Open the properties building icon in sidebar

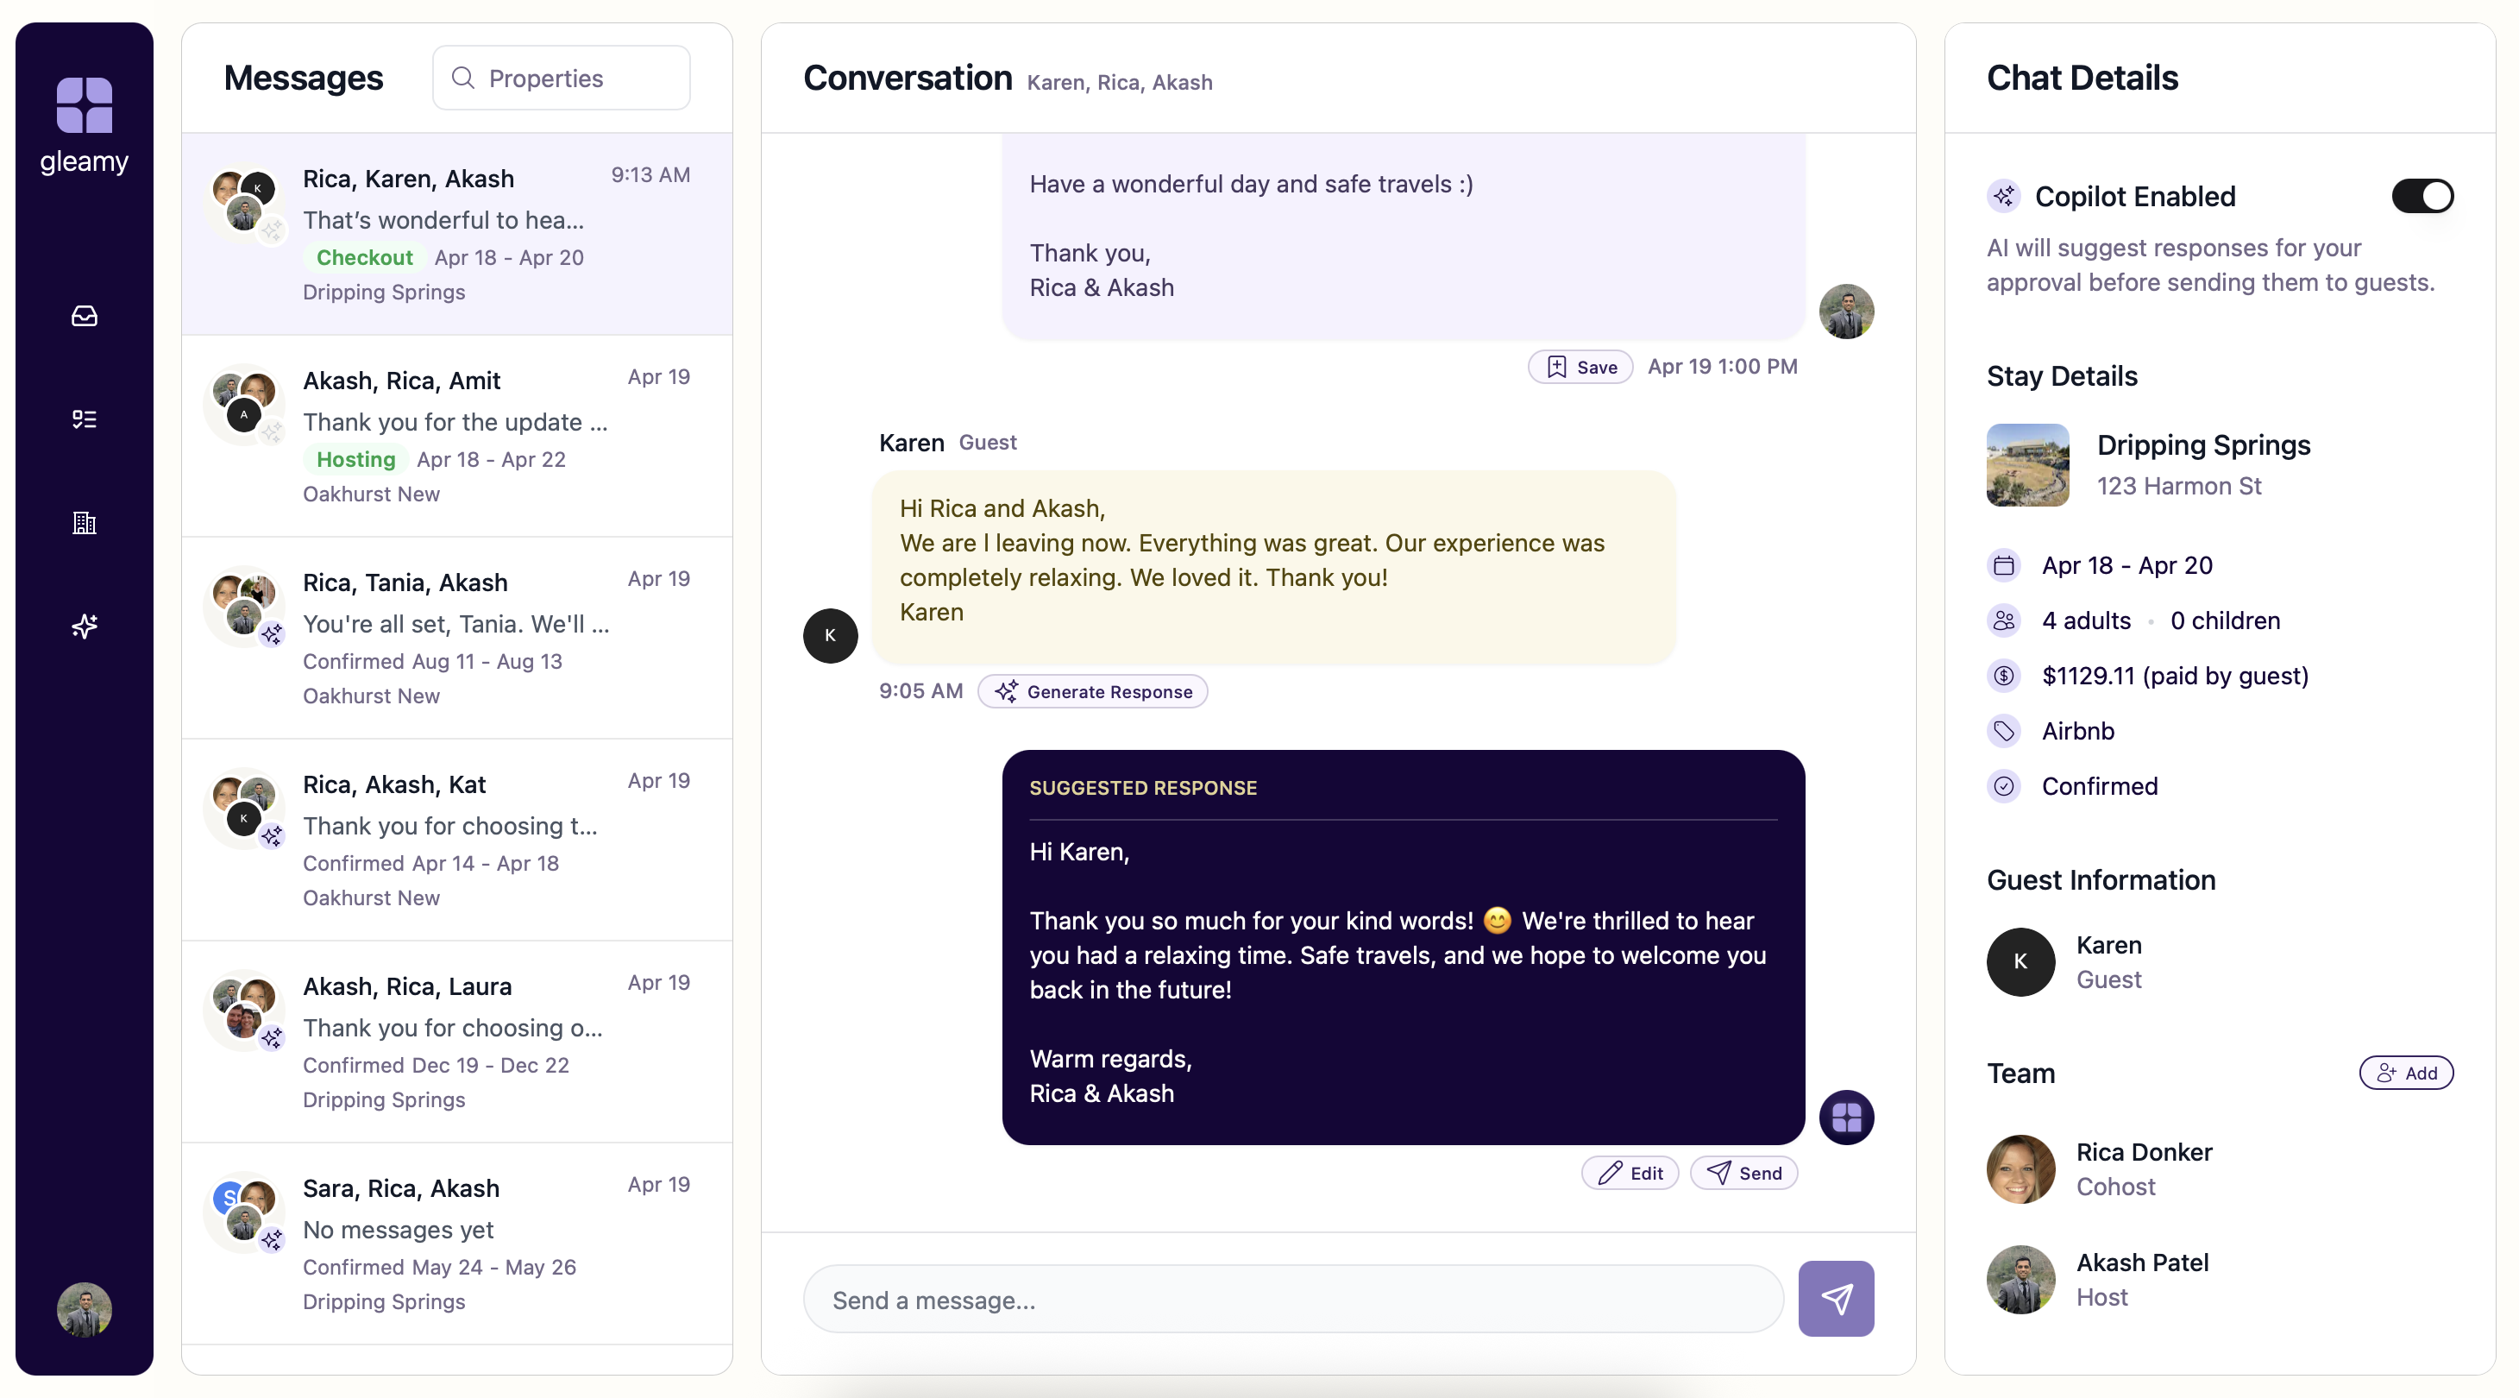pyautogui.click(x=84, y=522)
